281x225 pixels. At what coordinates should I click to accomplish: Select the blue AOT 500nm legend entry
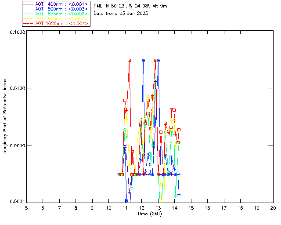point(61,9)
